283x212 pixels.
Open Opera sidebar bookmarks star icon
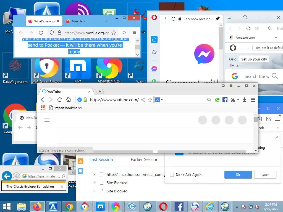click(154, 52)
